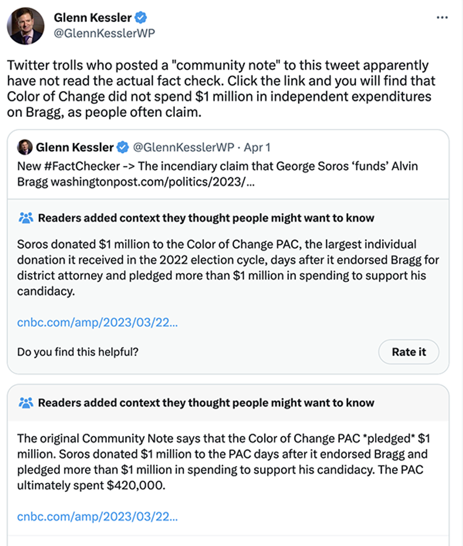
Task: Click the Apr 1 timestamp of quoted tweet
Action: (x=257, y=147)
